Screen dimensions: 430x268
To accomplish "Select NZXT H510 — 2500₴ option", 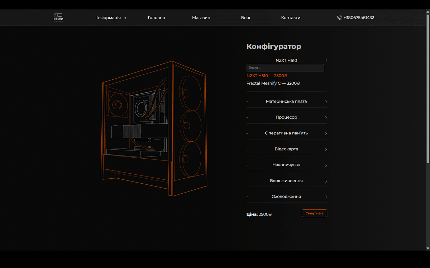I will pos(267,76).
